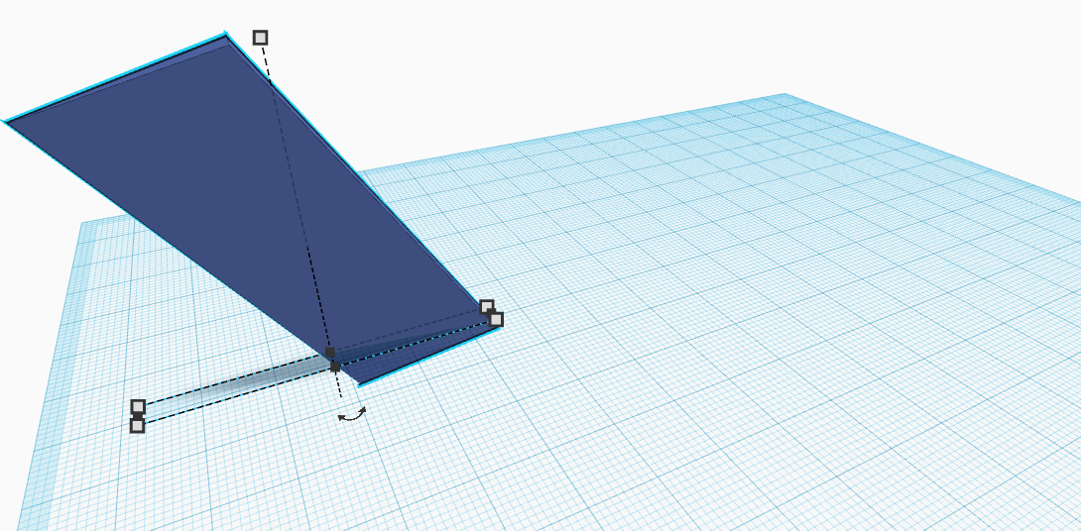This screenshot has width=1081, height=531.
Task: Click the lower black square above rotation arrow
Action: pos(335,368)
